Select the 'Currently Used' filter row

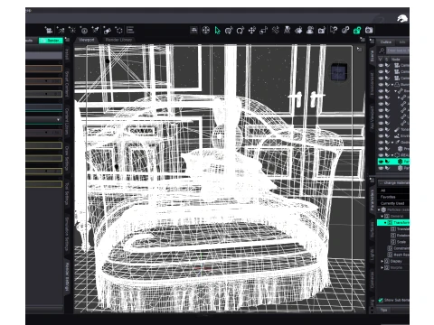point(393,203)
